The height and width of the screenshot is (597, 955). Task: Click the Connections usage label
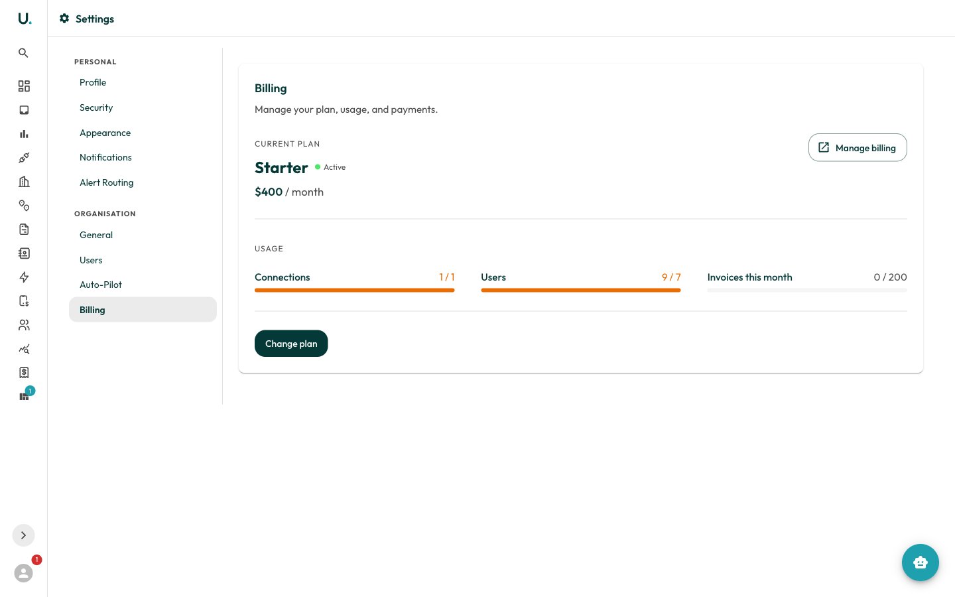pos(283,277)
